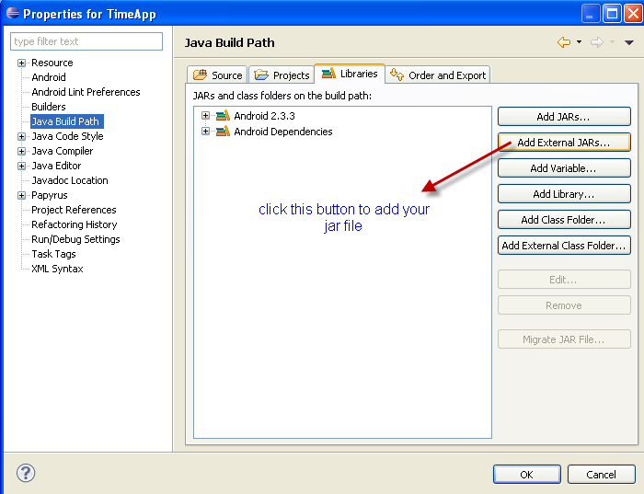Screen dimensions: 644x494
Task: Click the Android Dependencies library icon
Action: (x=223, y=132)
